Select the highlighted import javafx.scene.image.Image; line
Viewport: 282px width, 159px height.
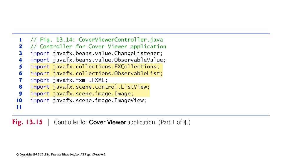click(x=82, y=94)
